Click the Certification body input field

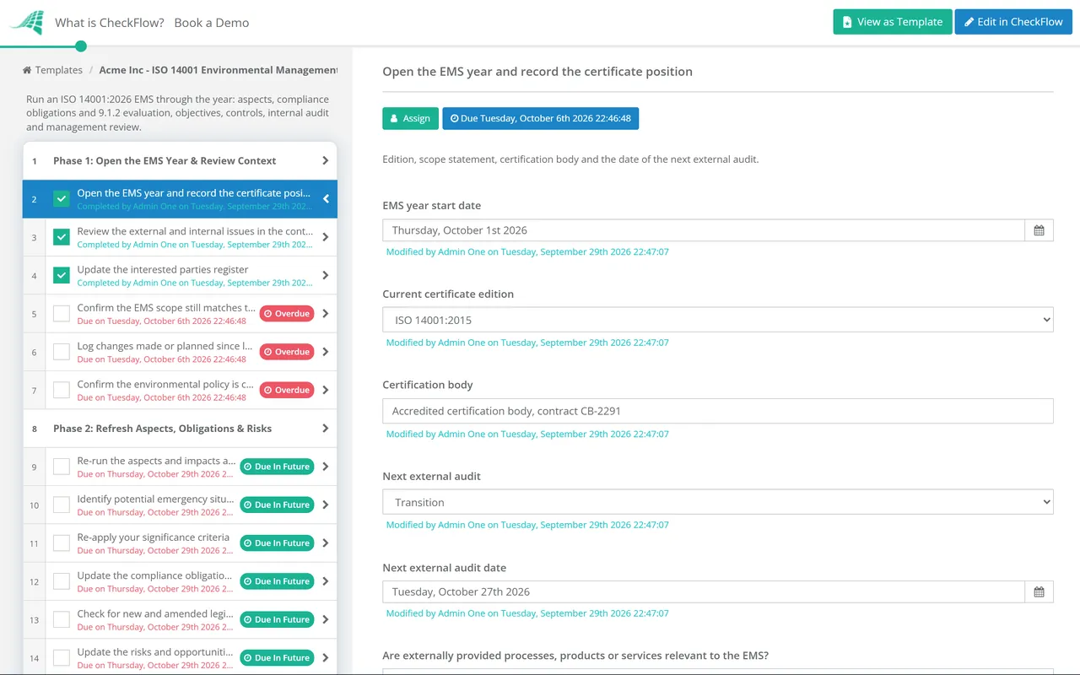point(718,411)
